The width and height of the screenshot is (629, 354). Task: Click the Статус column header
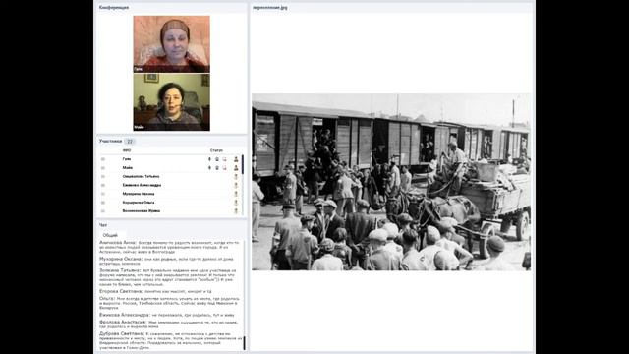point(216,150)
